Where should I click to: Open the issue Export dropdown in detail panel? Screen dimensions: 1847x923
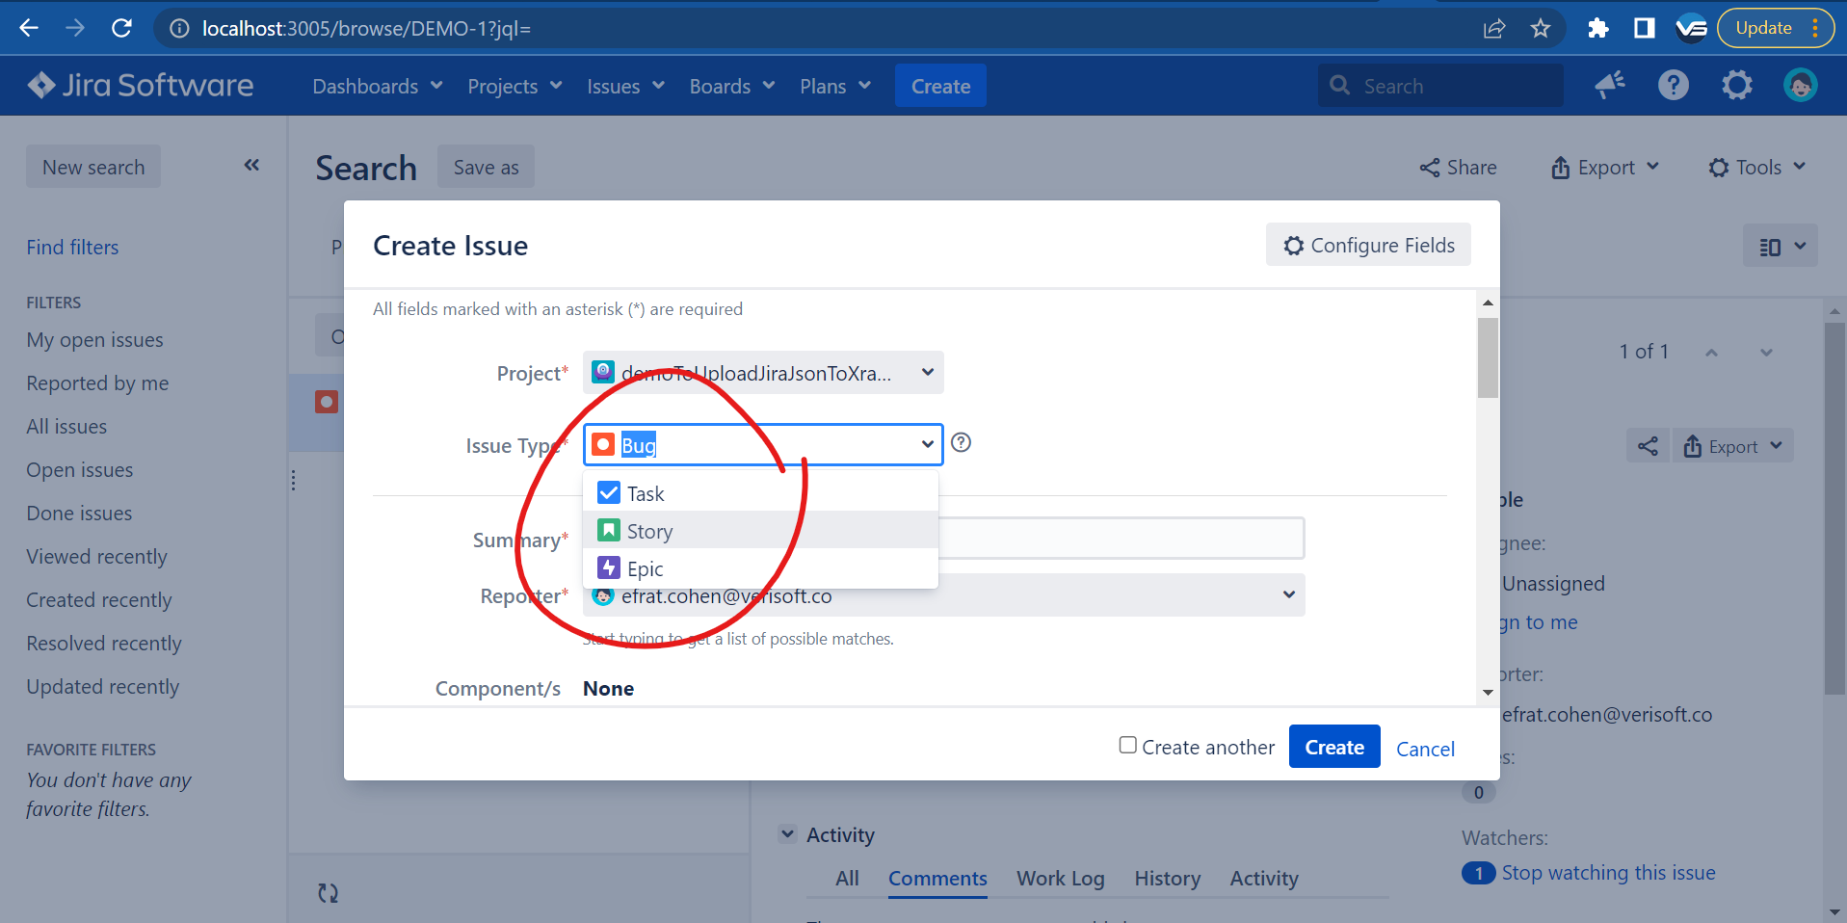(1732, 446)
